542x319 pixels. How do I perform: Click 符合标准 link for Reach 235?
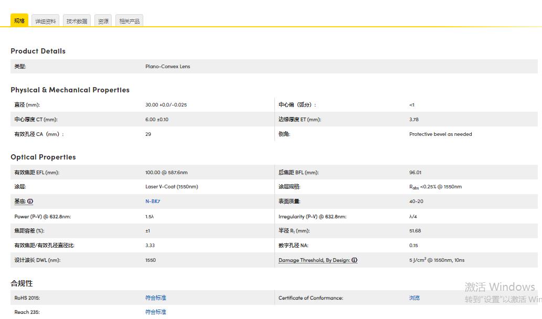[155, 312]
